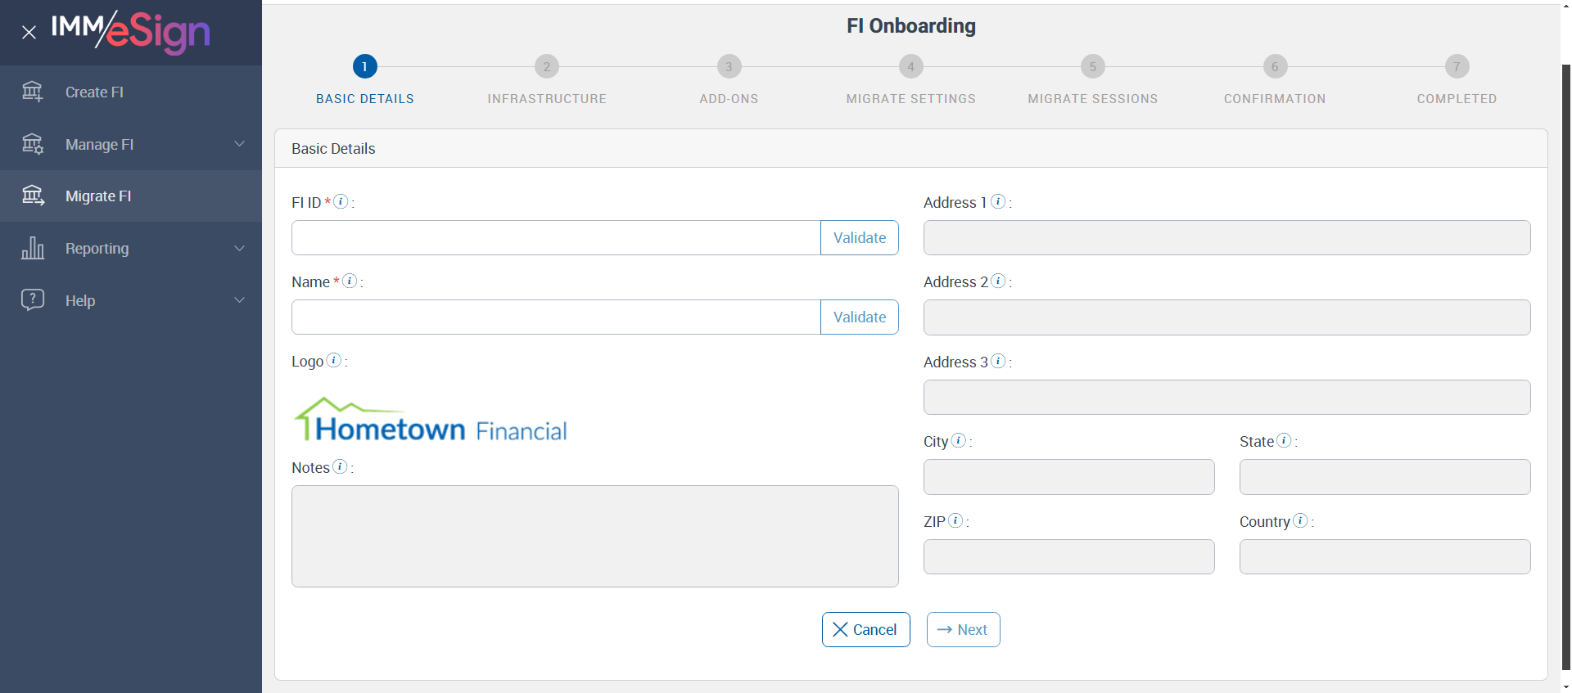Click the info icon next to Country
1572x693 pixels.
[1300, 520]
